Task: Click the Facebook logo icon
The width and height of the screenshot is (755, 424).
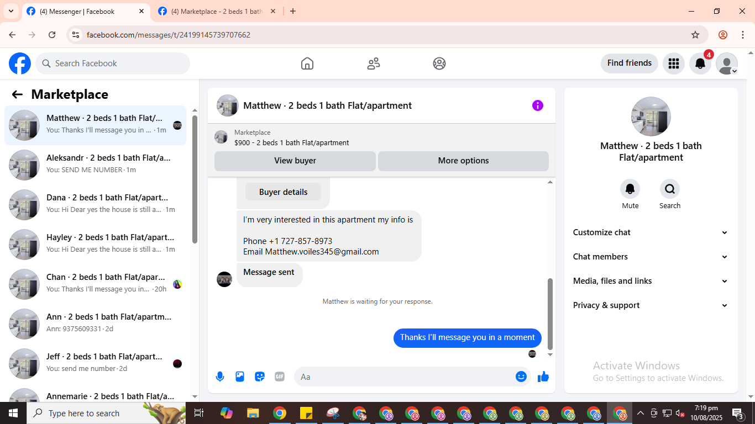Action: 20,63
